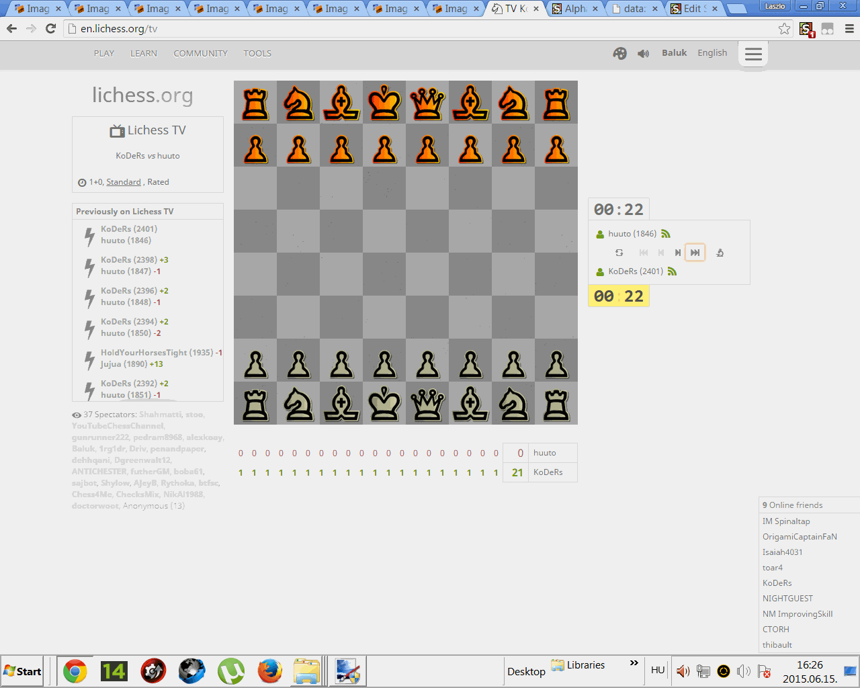Screen dimensions: 860x688
Task: Click blitz icon beside KoDeRs (2401) previous game
Action: click(x=89, y=236)
